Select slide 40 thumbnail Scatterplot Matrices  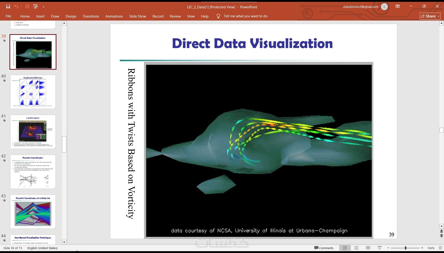tap(33, 92)
